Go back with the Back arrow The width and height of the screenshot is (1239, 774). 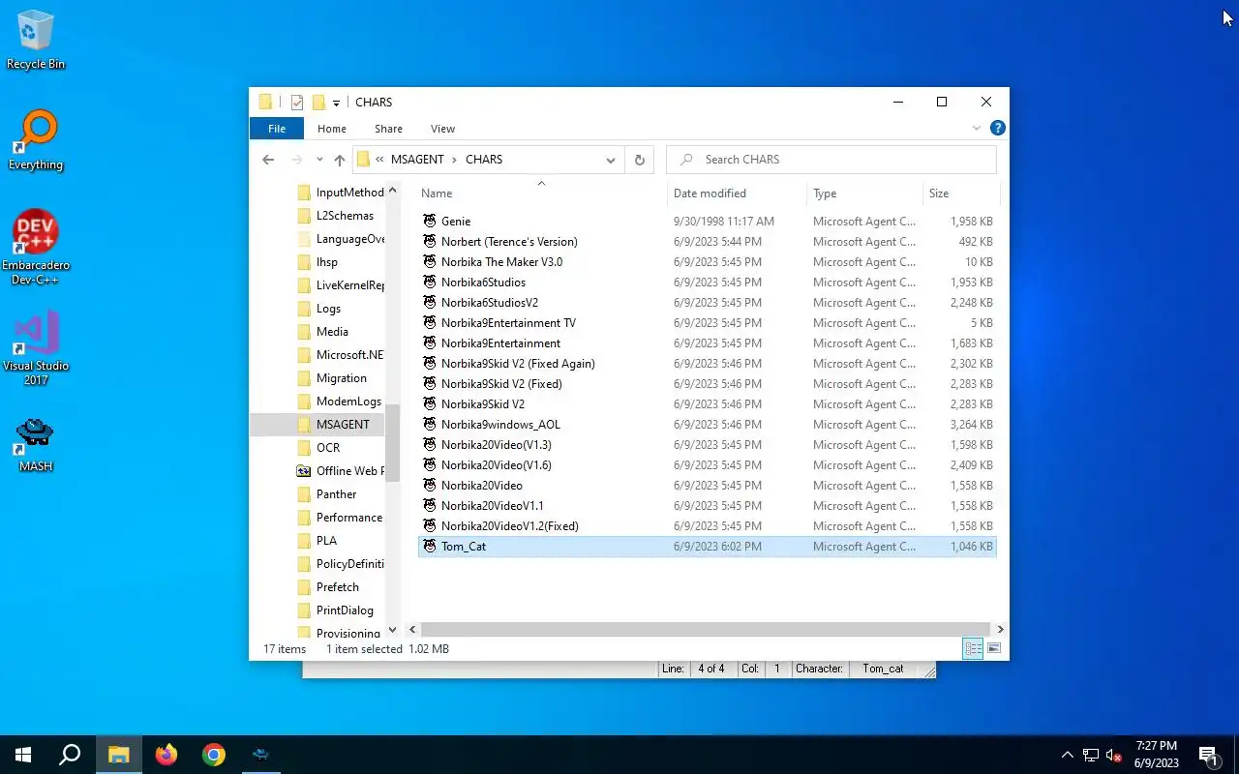pyautogui.click(x=268, y=160)
